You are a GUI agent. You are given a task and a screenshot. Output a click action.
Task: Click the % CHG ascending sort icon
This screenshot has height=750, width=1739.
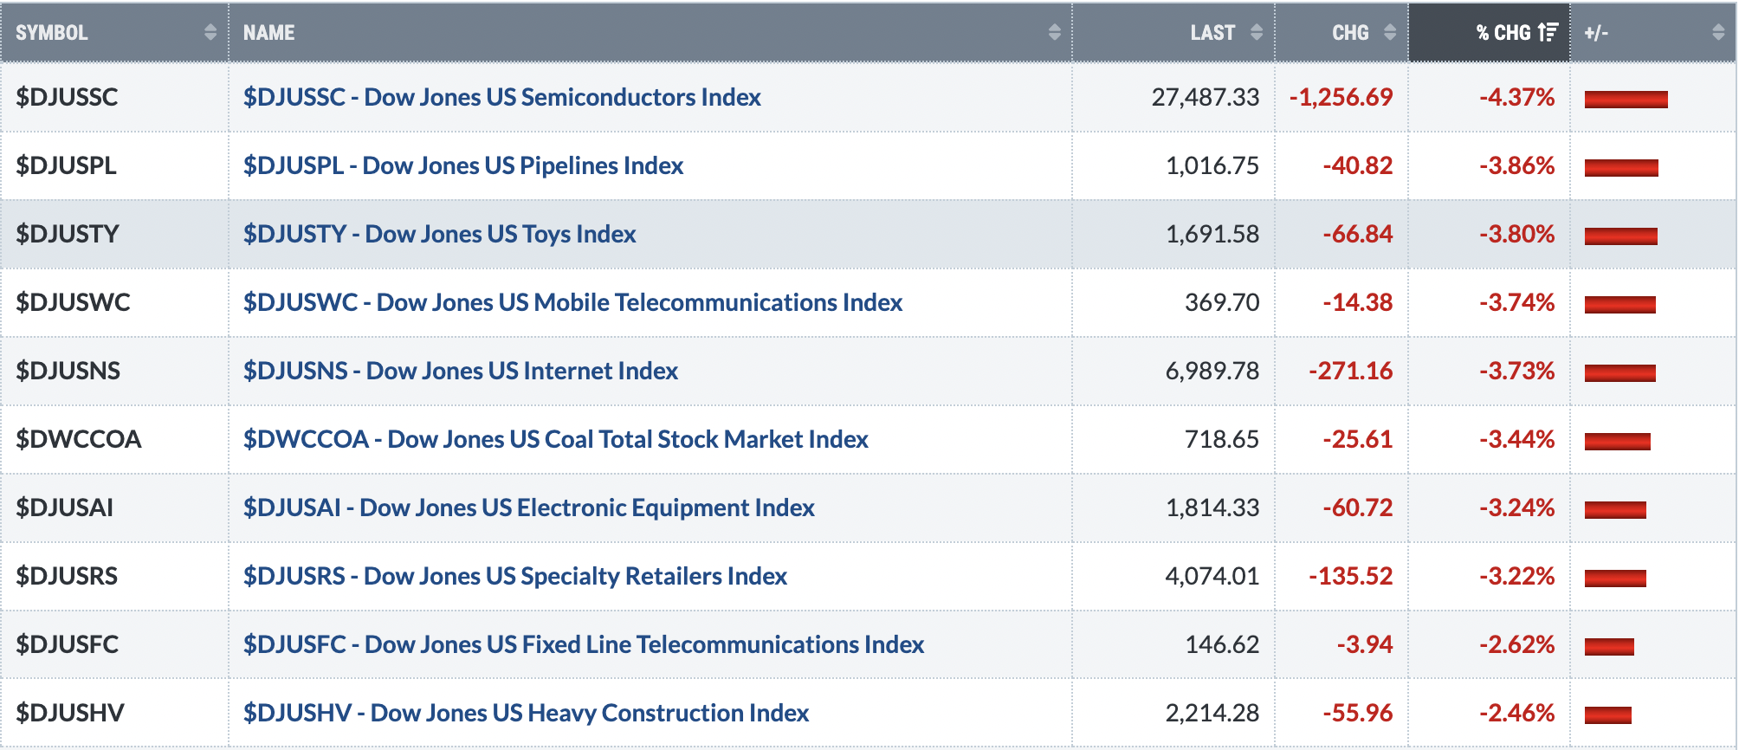1548,33
